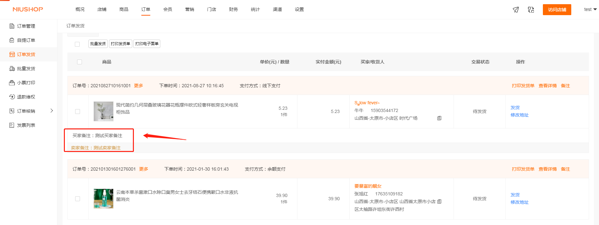The image size is (599, 225).
Task: Click the 访问店铺 button
Action: [557, 10]
